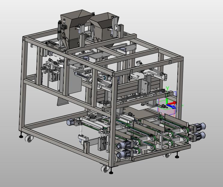Click the green Y label above the triad
This screenshot has height=187, width=223.
click(167, 89)
